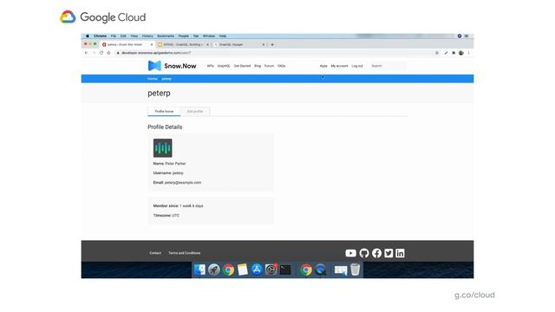The height and width of the screenshot is (312, 555).
Task: Open the Chrome three-dot menu
Action: (x=468, y=53)
